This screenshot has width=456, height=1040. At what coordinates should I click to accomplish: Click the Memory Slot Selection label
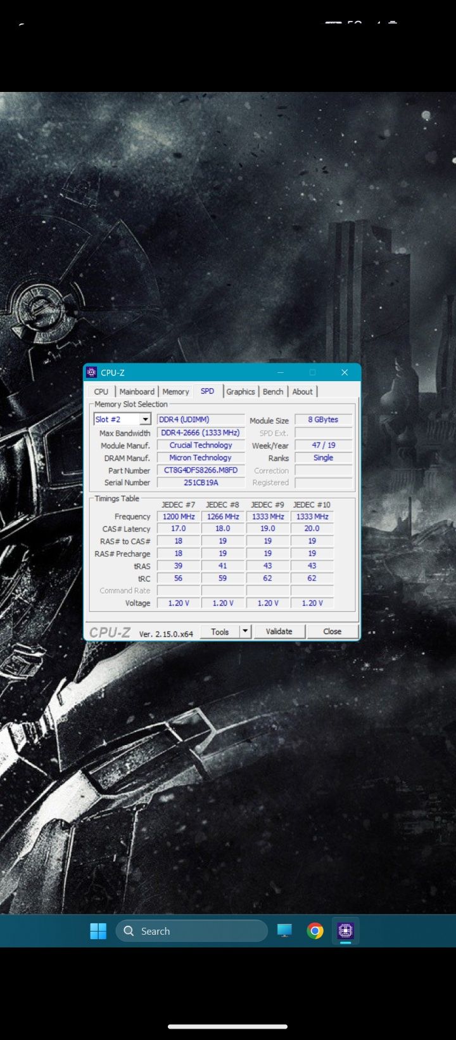point(131,404)
